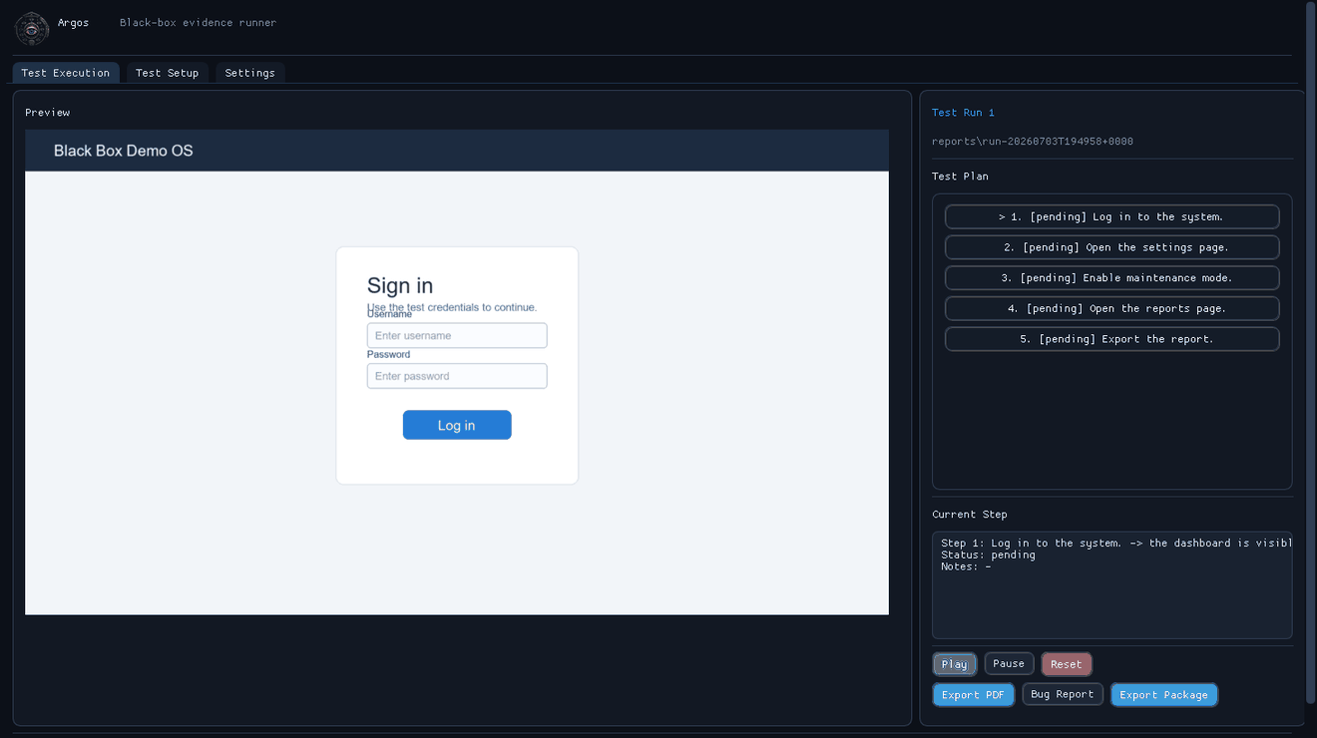The height and width of the screenshot is (738, 1317).
Task: Switch to the Test Execution tab
Action: point(66,73)
